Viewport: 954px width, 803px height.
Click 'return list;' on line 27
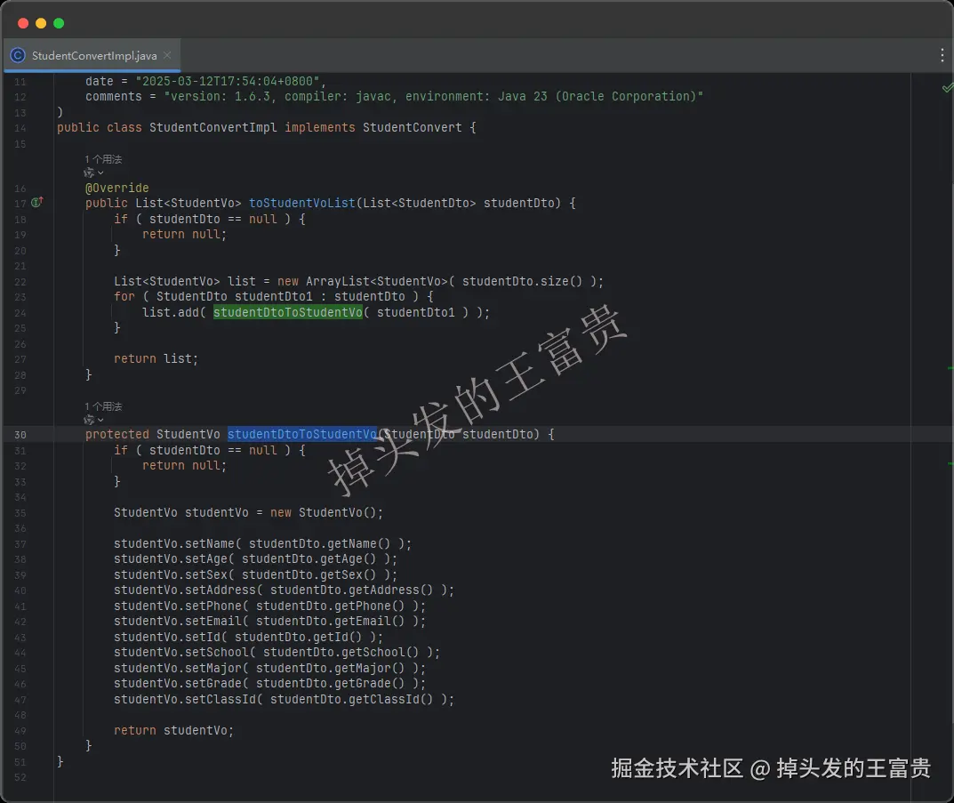click(x=156, y=359)
